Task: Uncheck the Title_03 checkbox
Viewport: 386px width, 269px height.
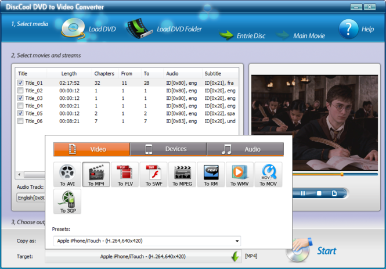Action: point(20,98)
